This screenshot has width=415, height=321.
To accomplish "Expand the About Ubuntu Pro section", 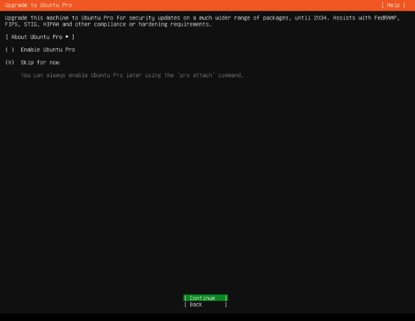I will point(40,37).
